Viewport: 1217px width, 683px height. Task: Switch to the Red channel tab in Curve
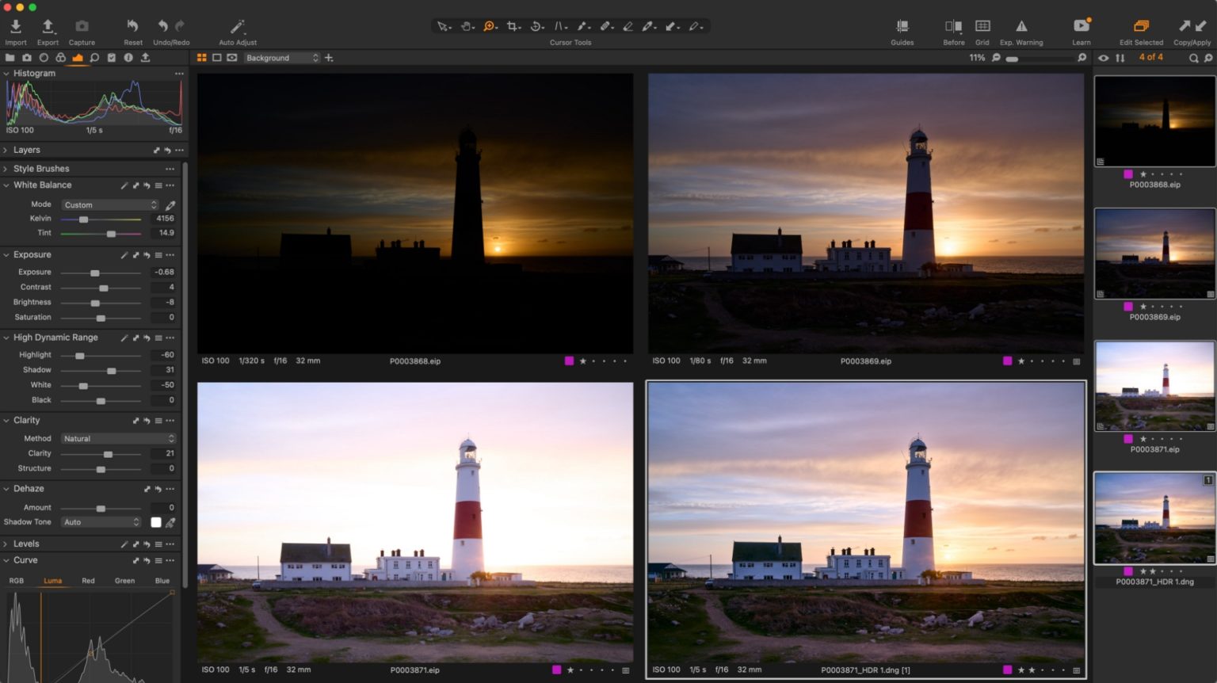(x=87, y=580)
